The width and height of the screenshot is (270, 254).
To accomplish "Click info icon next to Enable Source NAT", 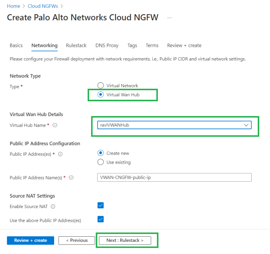I will tap(53, 206).
